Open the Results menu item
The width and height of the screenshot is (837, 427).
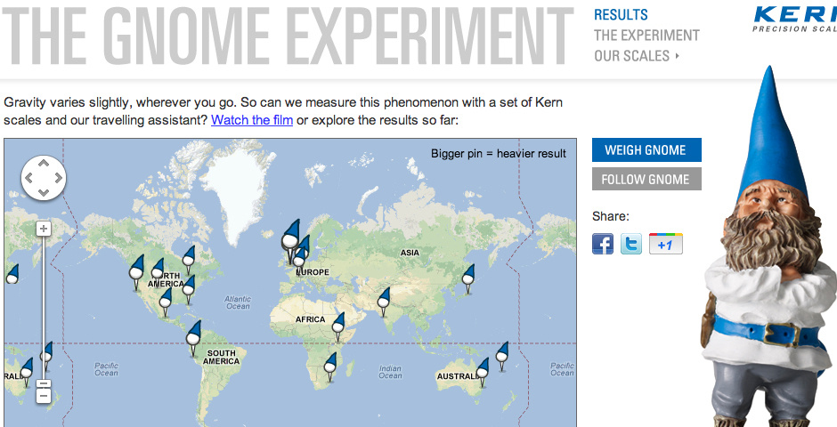pos(621,15)
